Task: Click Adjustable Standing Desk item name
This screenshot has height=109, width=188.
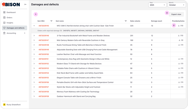Action: (87, 50)
